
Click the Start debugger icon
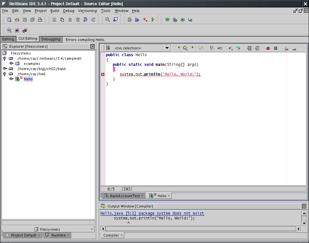pyautogui.click(x=167, y=20)
